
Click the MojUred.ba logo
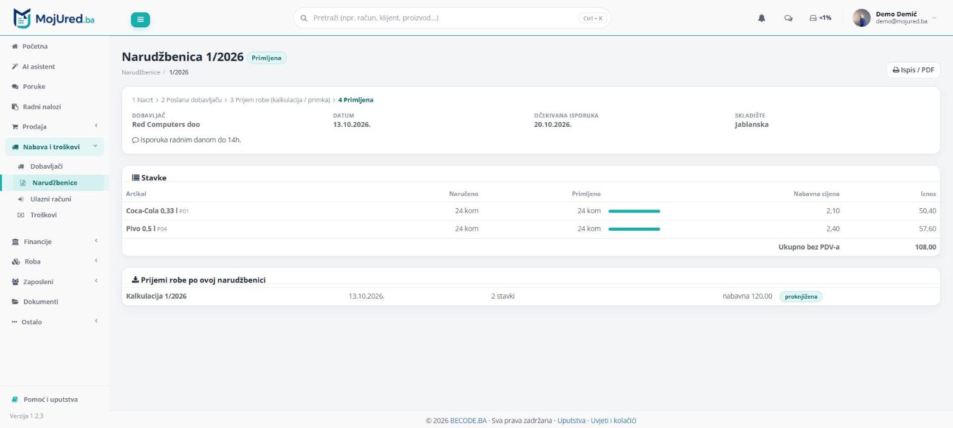click(x=53, y=18)
